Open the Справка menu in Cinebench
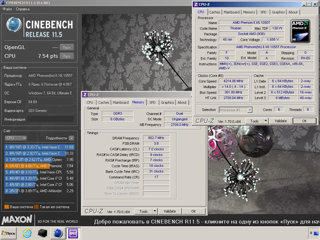 coord(22,9)
